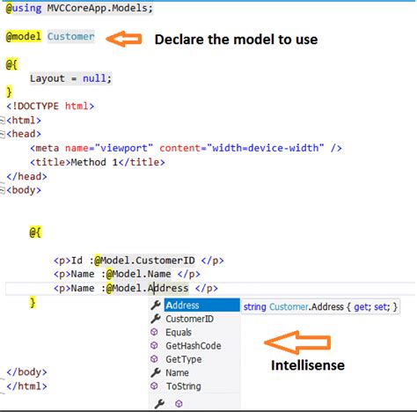Place cursor in the Layout = null line
This screenshot has height=412, width=417.
tap(70, 78)
